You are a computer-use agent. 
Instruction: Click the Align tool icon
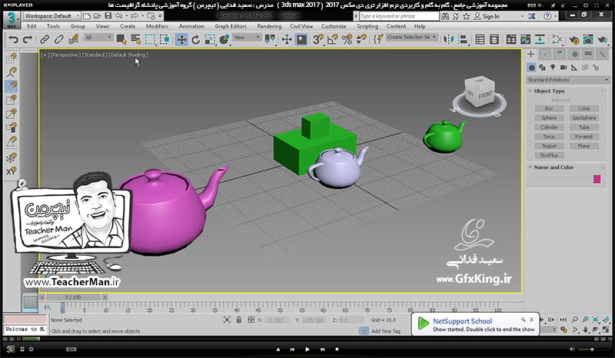[x=464, y=39]
